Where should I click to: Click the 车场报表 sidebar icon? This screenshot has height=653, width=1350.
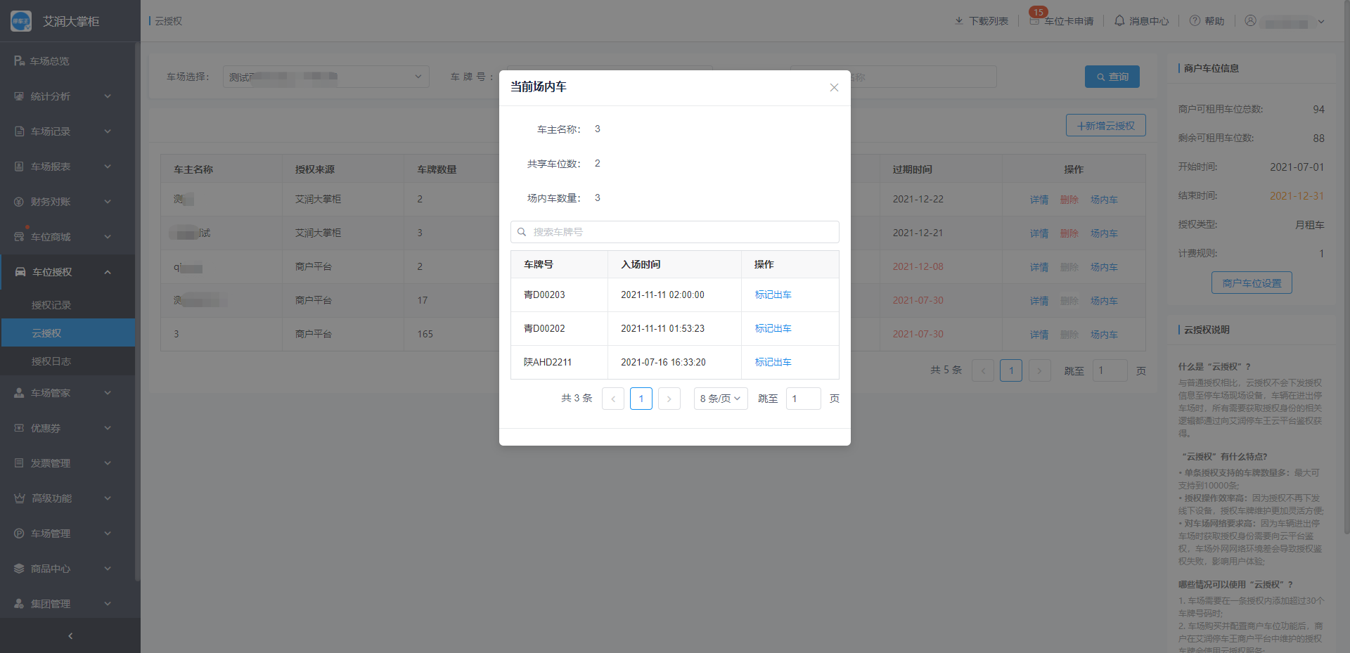tap(19, 167)
